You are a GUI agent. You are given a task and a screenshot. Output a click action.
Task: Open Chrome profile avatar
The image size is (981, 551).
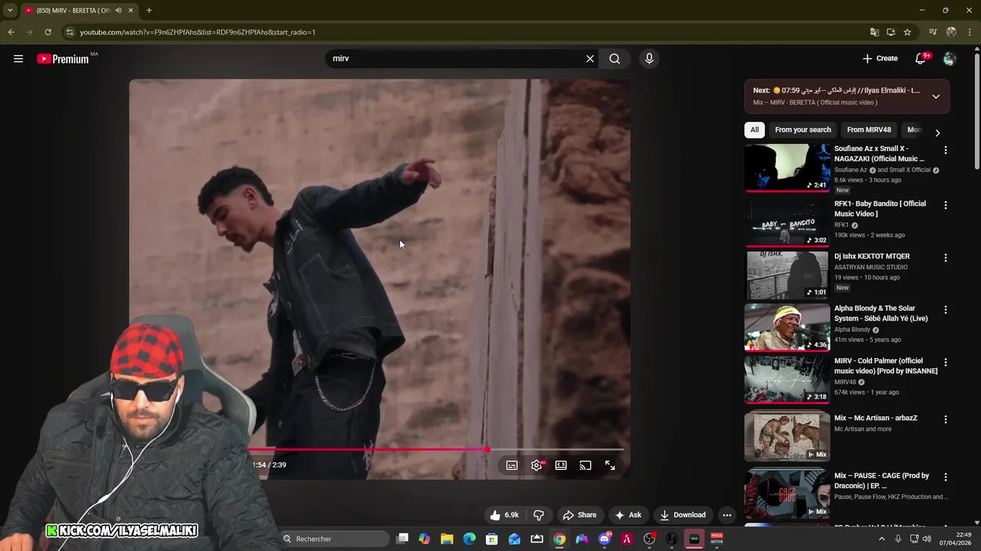[951, 32]
